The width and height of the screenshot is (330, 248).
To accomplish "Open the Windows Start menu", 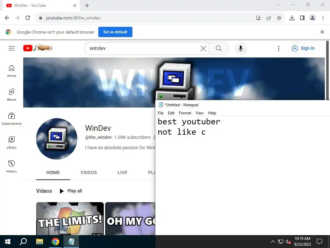I will pos(8,242).
